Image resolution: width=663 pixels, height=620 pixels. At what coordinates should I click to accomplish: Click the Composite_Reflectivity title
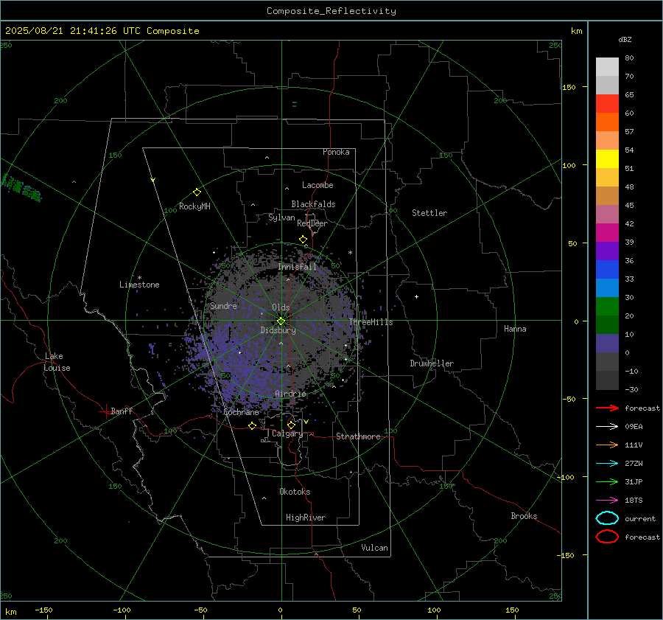(331, 11)
